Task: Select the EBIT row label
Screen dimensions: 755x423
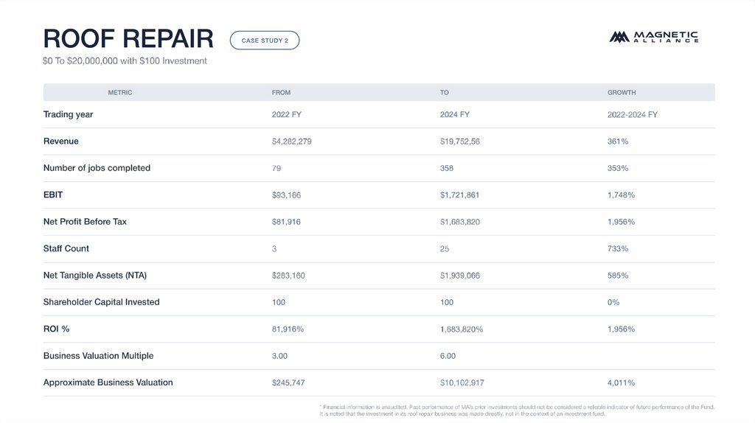Action: click(53, 195)
